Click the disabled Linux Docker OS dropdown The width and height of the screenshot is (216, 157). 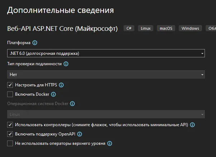click(106, 114)
